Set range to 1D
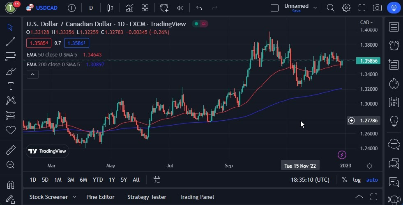Viewport: 403px width, 205px height. click(x=33, y=180)
